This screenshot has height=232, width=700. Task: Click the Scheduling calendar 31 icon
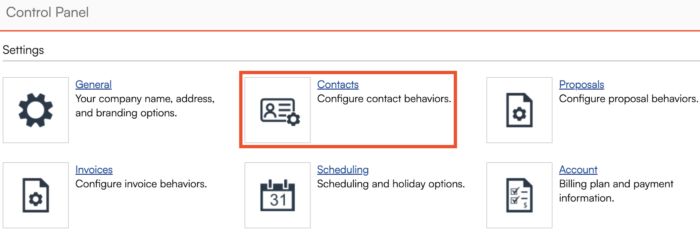(x=277, y=195)
